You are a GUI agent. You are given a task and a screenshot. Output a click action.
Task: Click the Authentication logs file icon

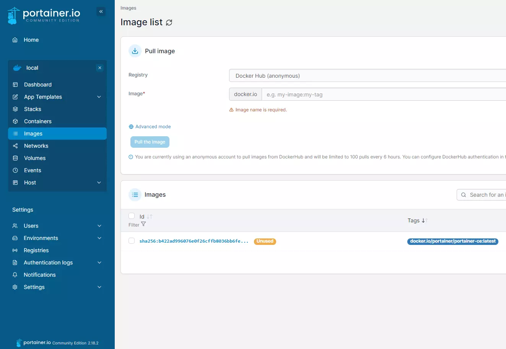15,263
